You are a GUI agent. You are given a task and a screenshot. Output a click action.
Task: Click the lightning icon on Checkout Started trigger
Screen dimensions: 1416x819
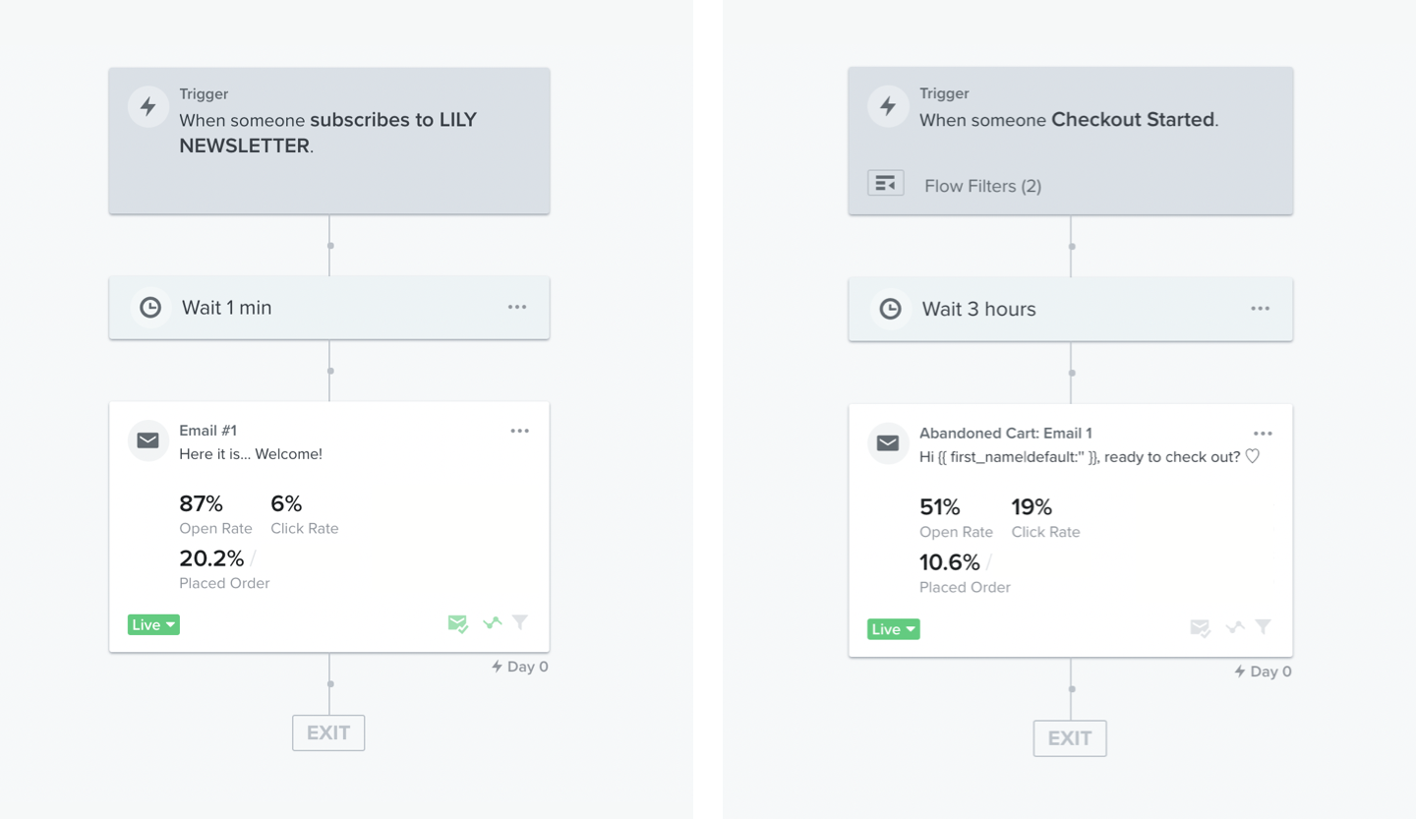(888, 106)
